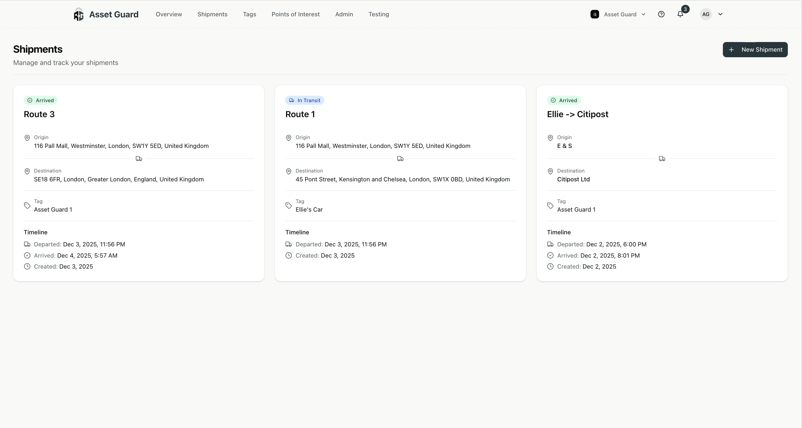This screenshot has width=802, height=428.
Task: Click the Arrived badge on Ellie -> Citipost
Action: click(x=564, y=100)
